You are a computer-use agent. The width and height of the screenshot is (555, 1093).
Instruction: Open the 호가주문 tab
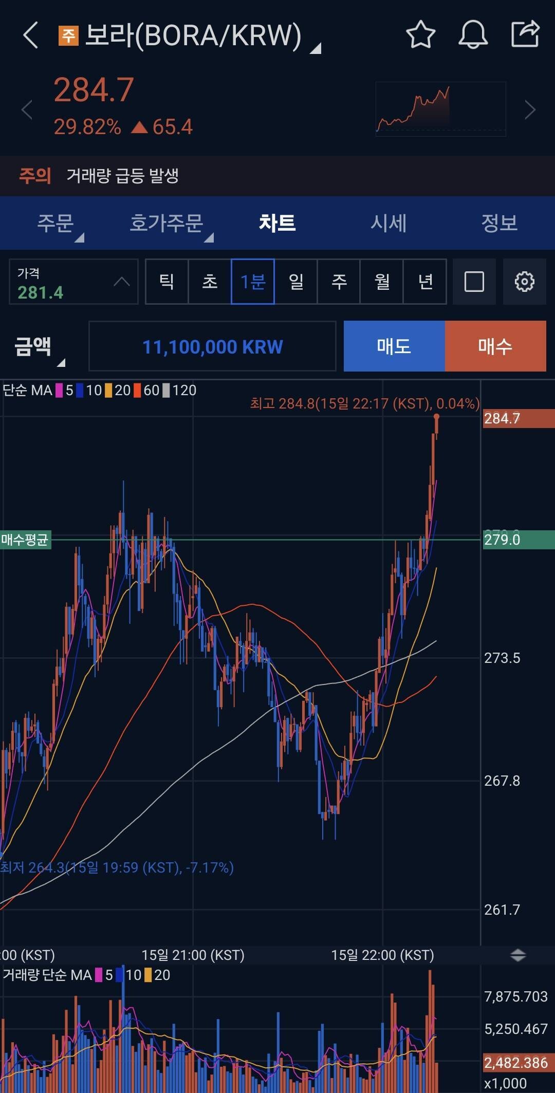click(166, 223)
